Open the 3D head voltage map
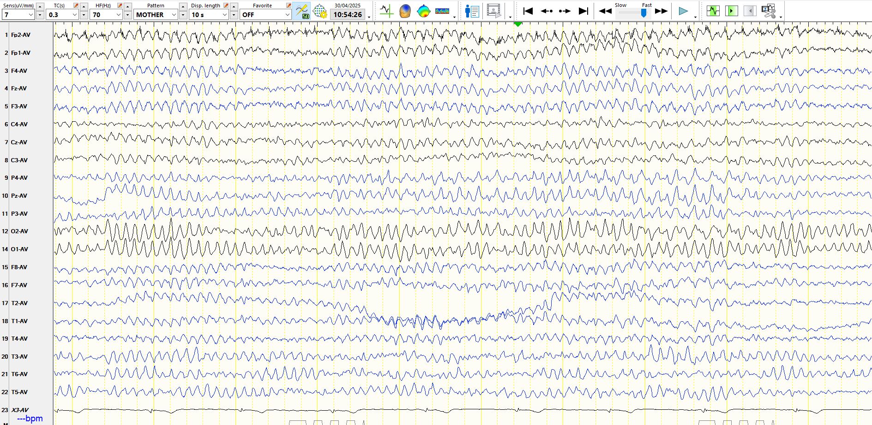 click(405, 11)
